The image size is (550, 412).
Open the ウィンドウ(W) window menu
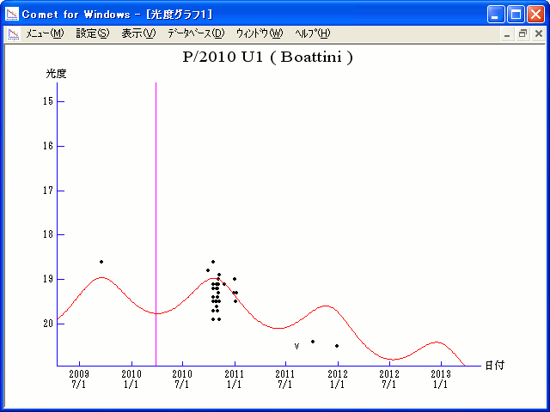(259, 33)
